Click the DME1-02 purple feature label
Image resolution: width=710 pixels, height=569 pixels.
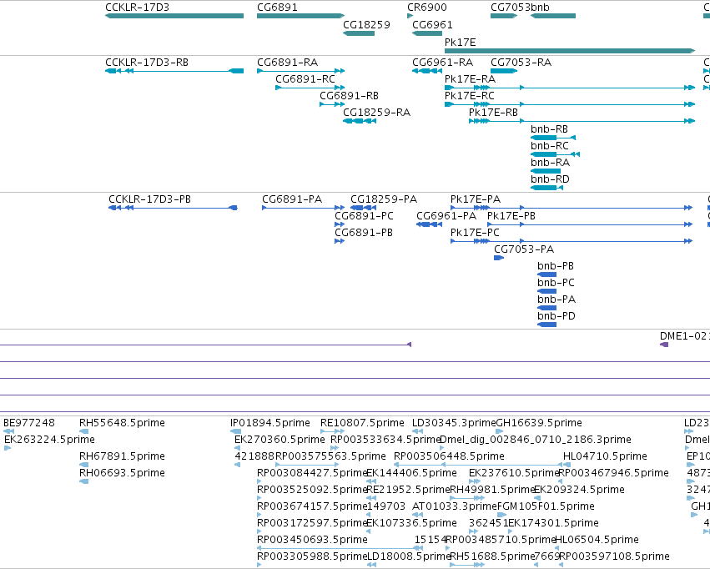pyautogui.click(x=685, y=336)
